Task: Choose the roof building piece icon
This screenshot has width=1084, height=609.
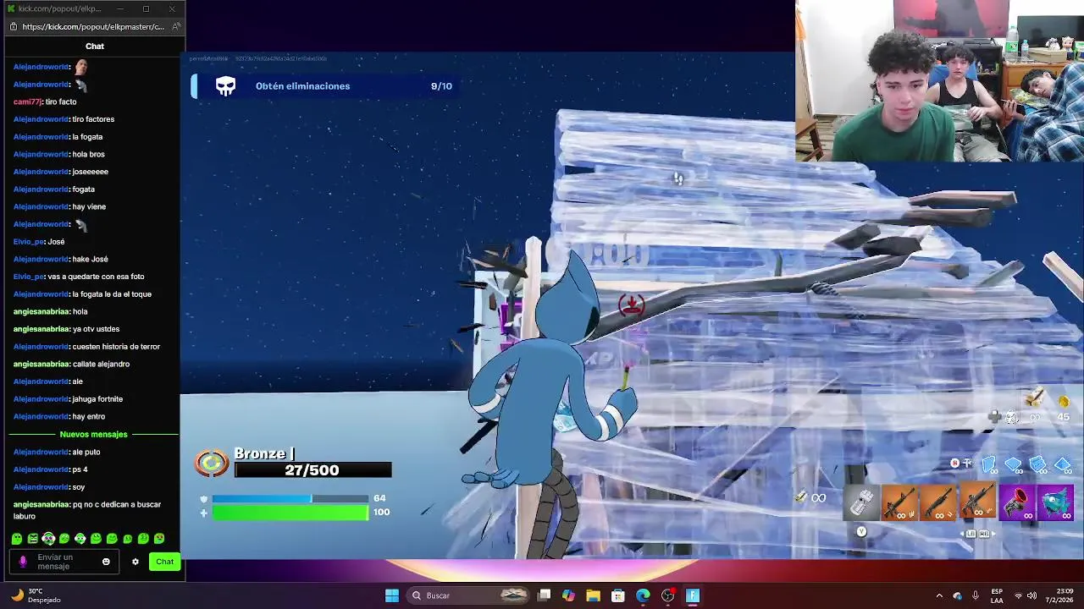Action: coord(1063,464)
